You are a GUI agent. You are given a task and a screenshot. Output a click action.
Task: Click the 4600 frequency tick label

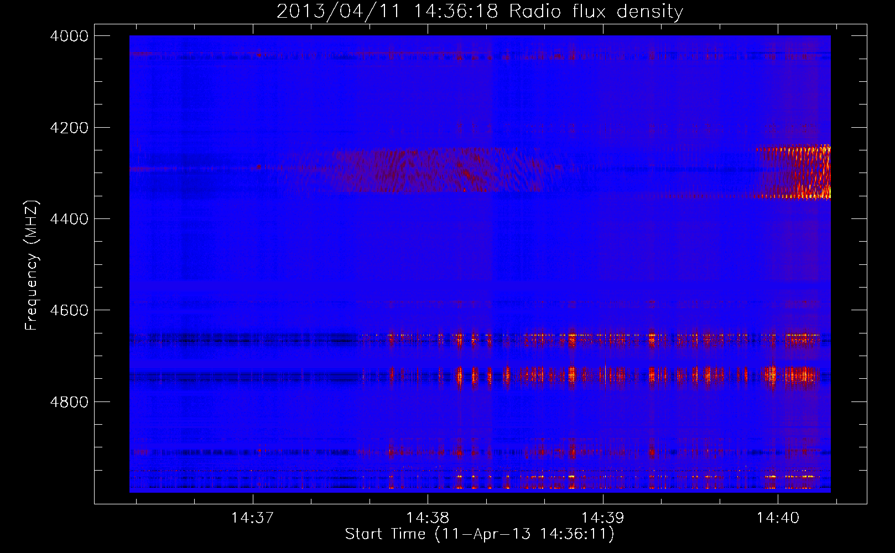[x=69, y=310]
